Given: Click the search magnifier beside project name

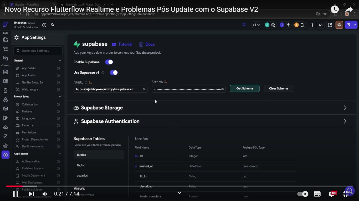Looking at the screenshot, I should pyautogui.click(x=53, y=25).
